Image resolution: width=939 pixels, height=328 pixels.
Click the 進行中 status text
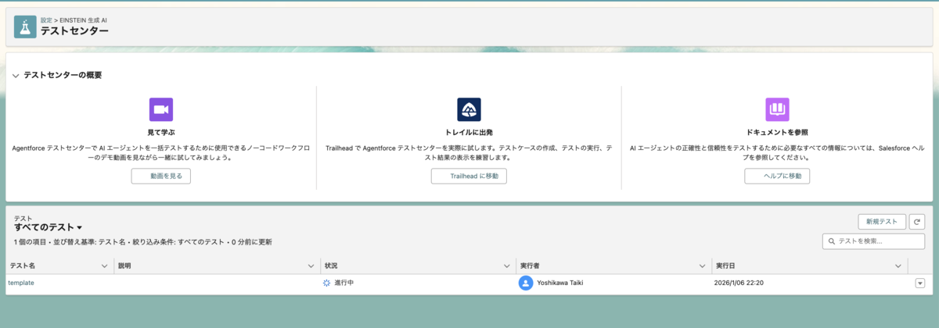click(344, 283)
